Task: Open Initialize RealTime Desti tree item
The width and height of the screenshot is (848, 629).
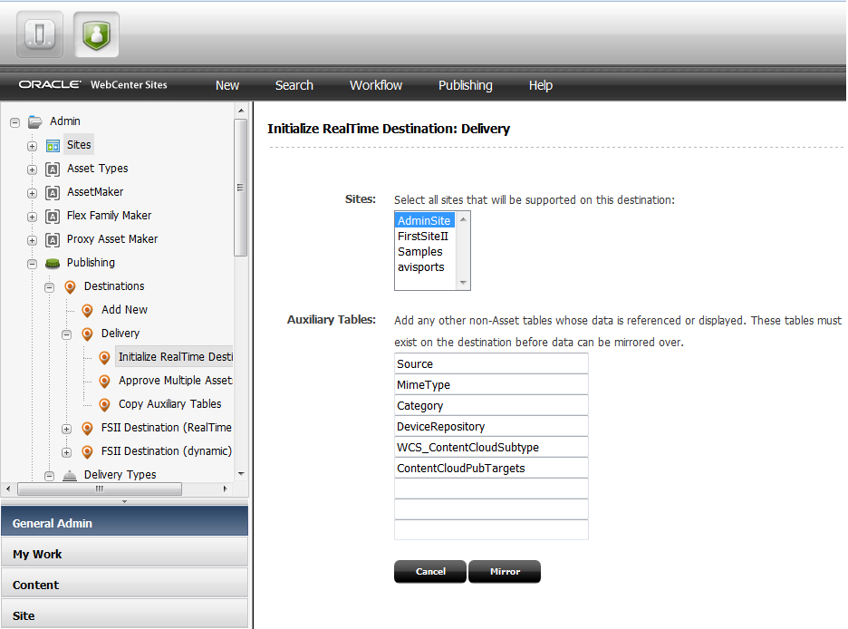Action: (175, 357)
